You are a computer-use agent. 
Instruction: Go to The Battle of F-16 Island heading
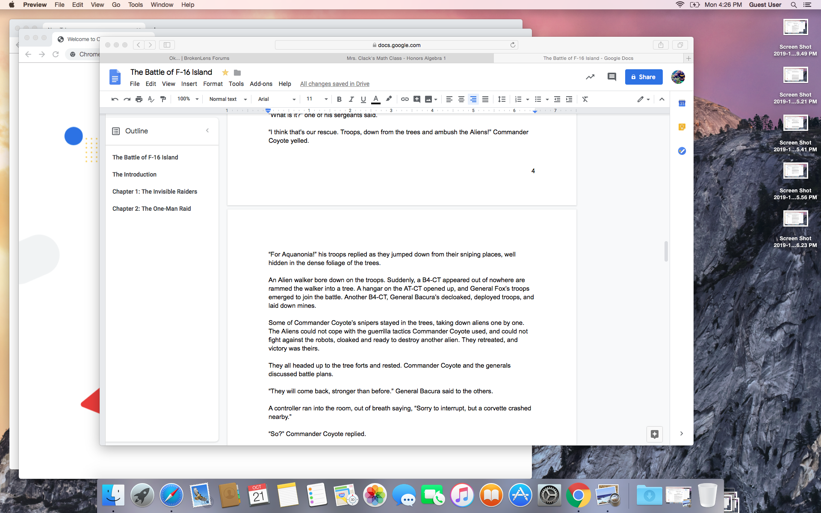(145, 157)
